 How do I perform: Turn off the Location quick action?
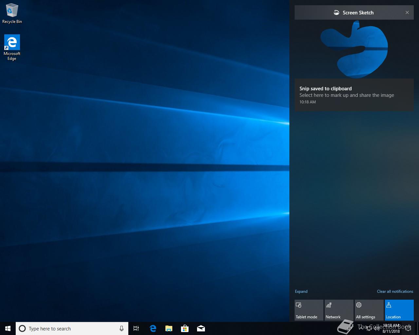pyautogui.click(x=399, y=310)
